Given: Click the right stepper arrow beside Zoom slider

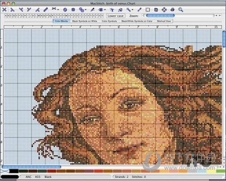Looking at the screenshot, I should pos(220,15).
